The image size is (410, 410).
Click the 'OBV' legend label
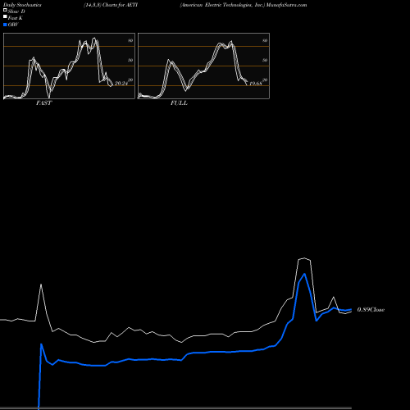coord(13,25)
